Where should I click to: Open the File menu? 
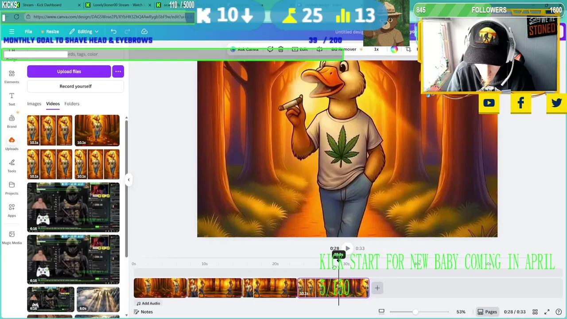coord(28,31)
